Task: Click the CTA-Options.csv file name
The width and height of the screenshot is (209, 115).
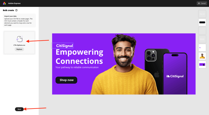Action: coord(19,45)
